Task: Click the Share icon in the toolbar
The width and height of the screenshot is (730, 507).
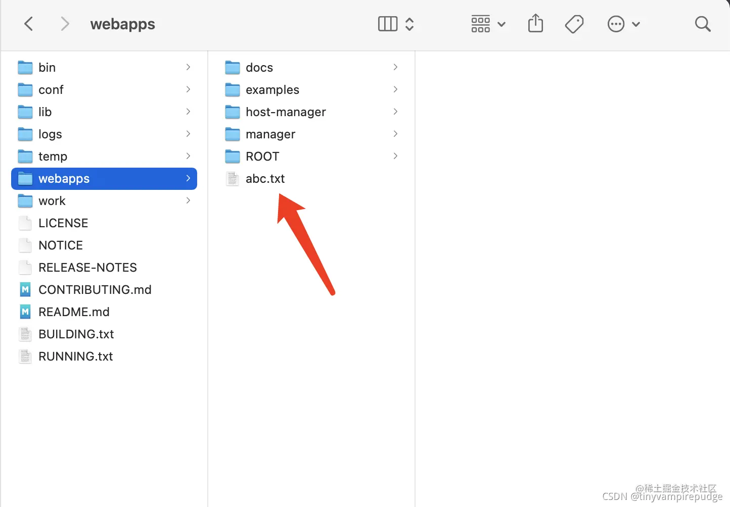Action: 535,23
